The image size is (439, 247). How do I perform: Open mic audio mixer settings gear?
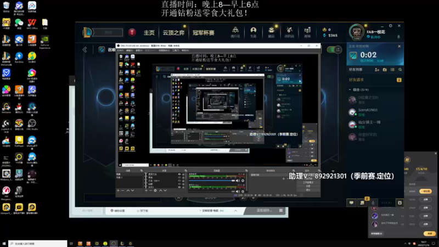tap(243, 192)
